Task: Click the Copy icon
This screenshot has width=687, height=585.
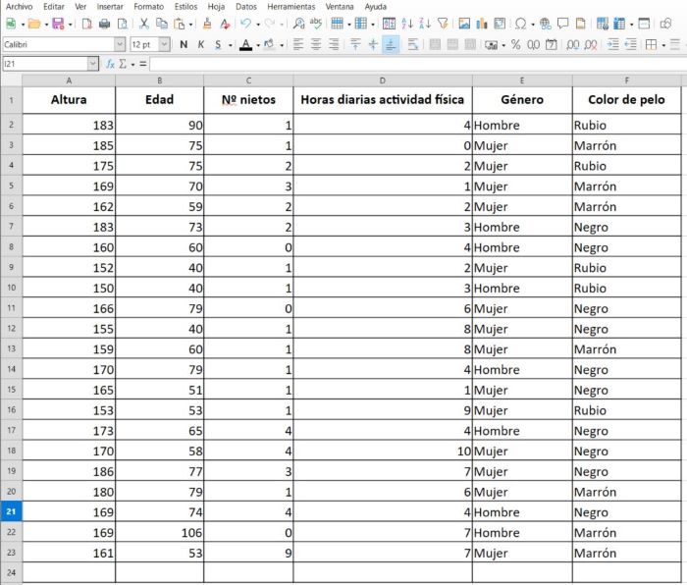Action: (x=162, y=24)
